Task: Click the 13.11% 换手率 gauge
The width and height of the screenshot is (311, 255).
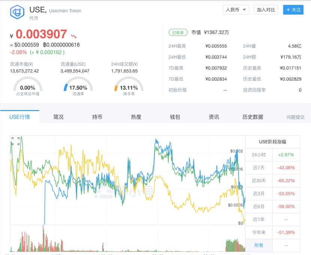Action: coord(129,86)
